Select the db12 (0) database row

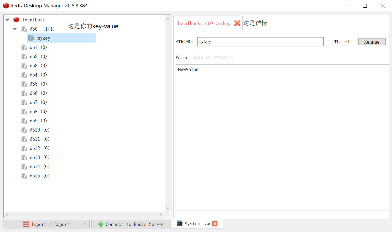40,148
